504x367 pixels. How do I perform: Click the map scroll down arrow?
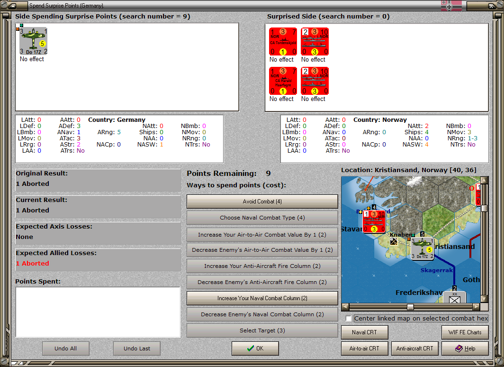(485, 299)
